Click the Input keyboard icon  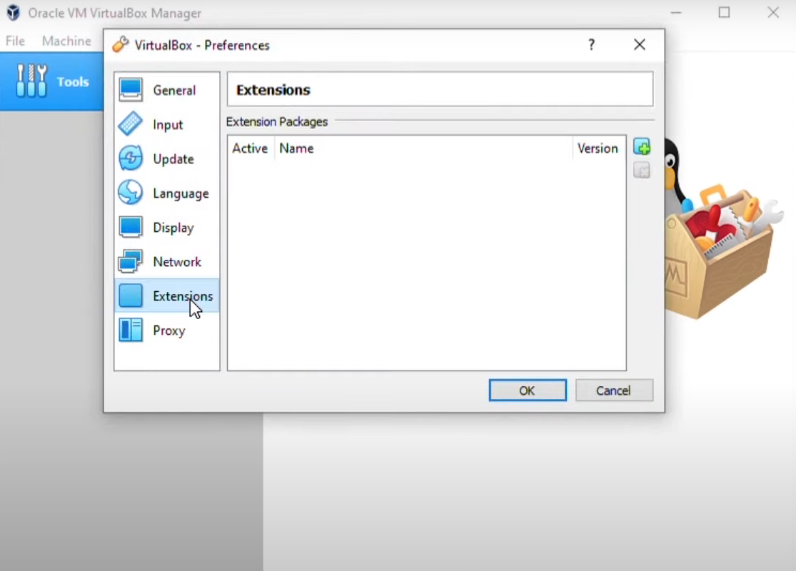[x=131, y=124]
